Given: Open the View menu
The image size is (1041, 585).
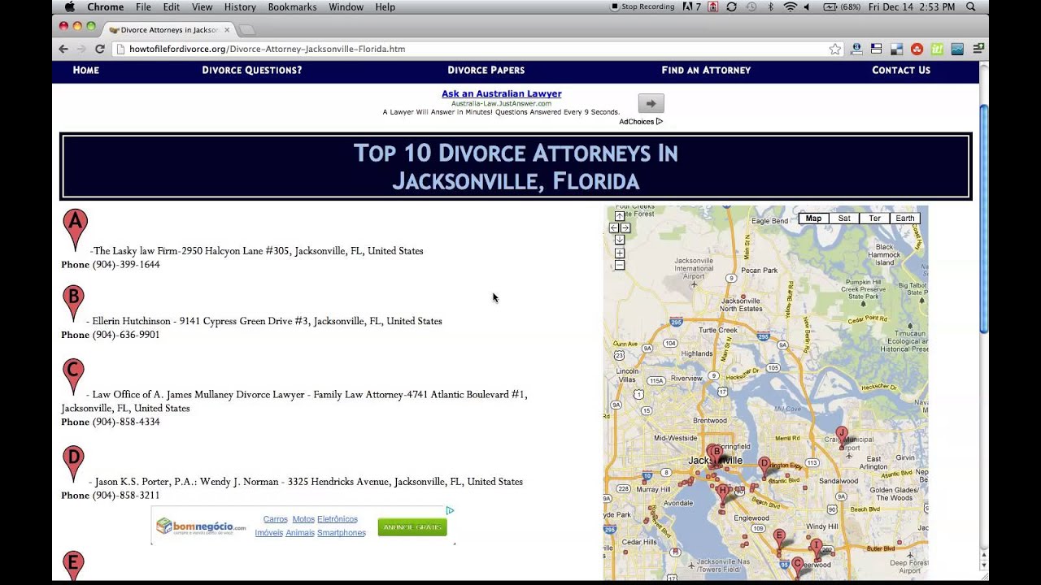Looking at the screenshot, I should [202, 6].
